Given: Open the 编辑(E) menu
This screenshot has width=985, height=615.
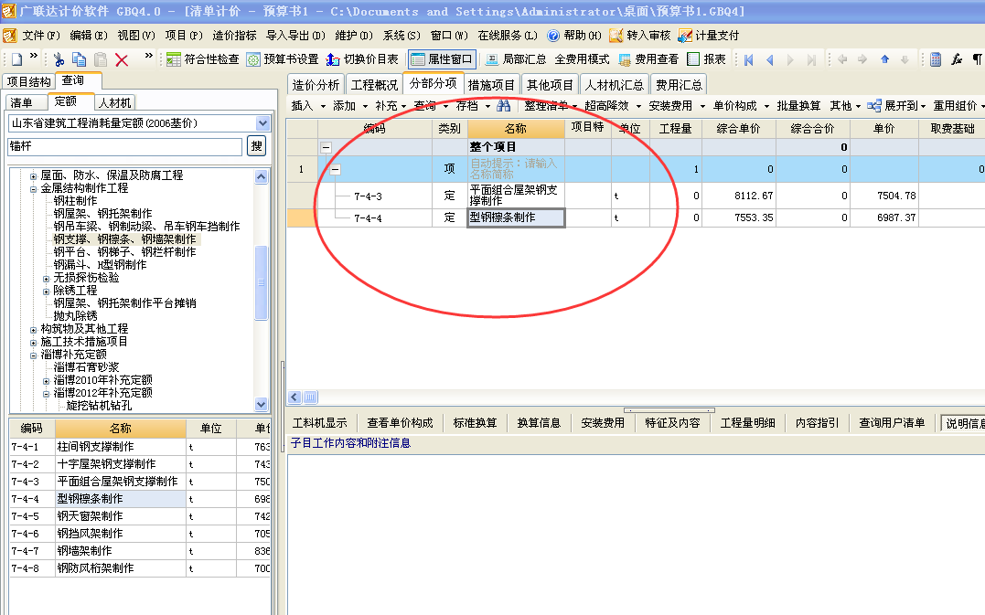Looking at the screenshot, I should (89, 35).
